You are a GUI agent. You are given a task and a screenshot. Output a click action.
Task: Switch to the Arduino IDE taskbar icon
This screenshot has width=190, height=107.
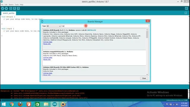55,104
